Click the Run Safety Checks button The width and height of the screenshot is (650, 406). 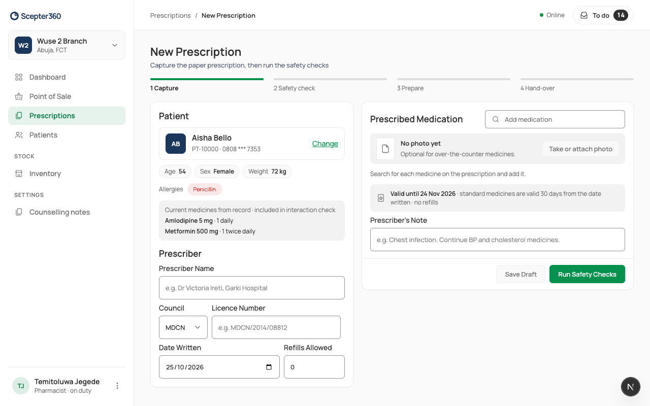point(587,274)
